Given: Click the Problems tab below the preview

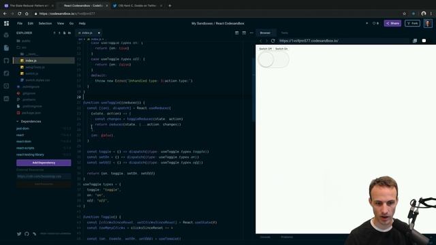Looking at the screenshot, I should point(287,237).
